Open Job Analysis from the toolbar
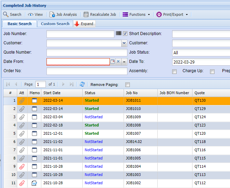Image resolution: width=230 pixels, height=188 pixels. pos(63,14)
